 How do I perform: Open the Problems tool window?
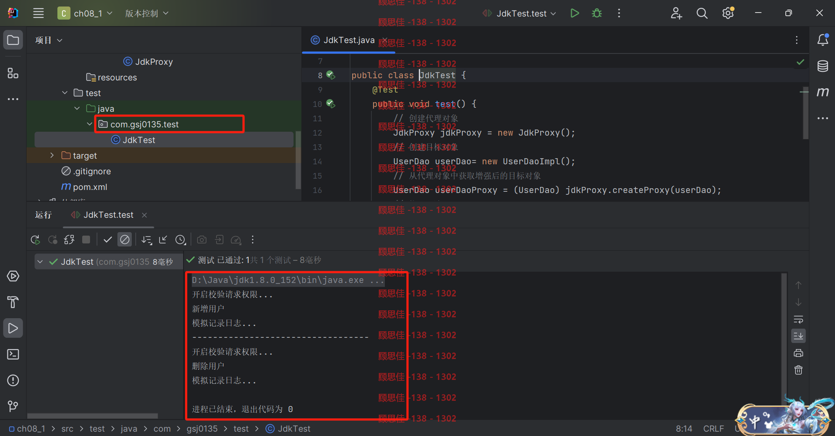(13, 380)
